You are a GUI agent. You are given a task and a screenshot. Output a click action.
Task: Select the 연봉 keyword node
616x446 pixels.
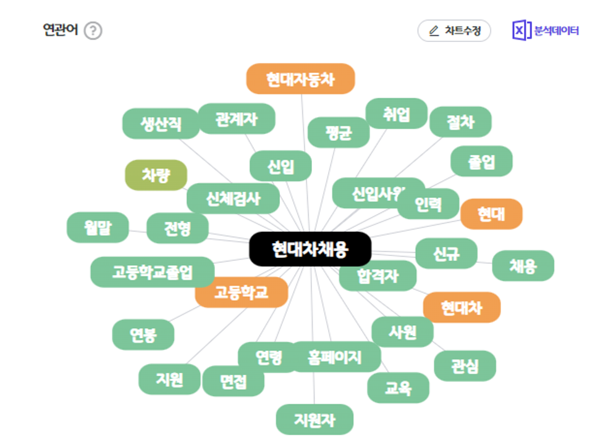[x=143, y=334]
